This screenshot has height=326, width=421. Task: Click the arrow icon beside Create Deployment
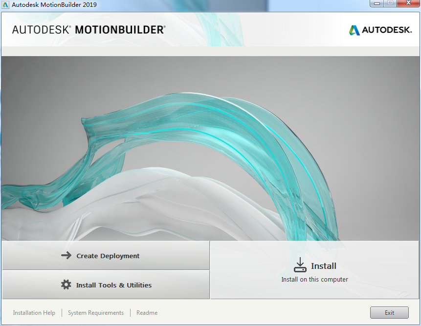coord(66,255)
